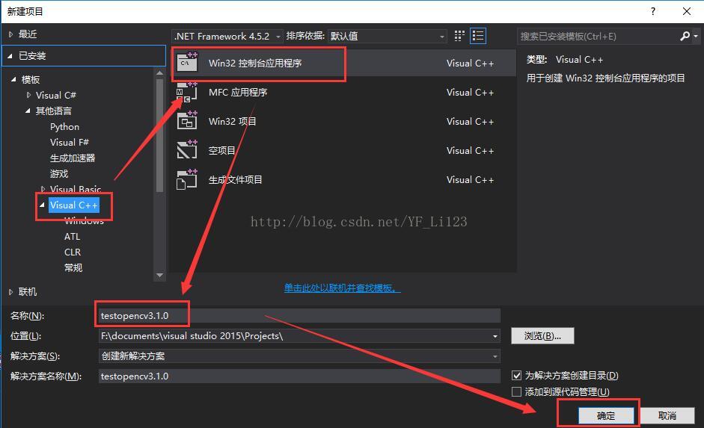The width and height of the screenshot is (704, 428).
Task: Click the 取消 button
Action: pyautogui.click(x=667, y=415)
